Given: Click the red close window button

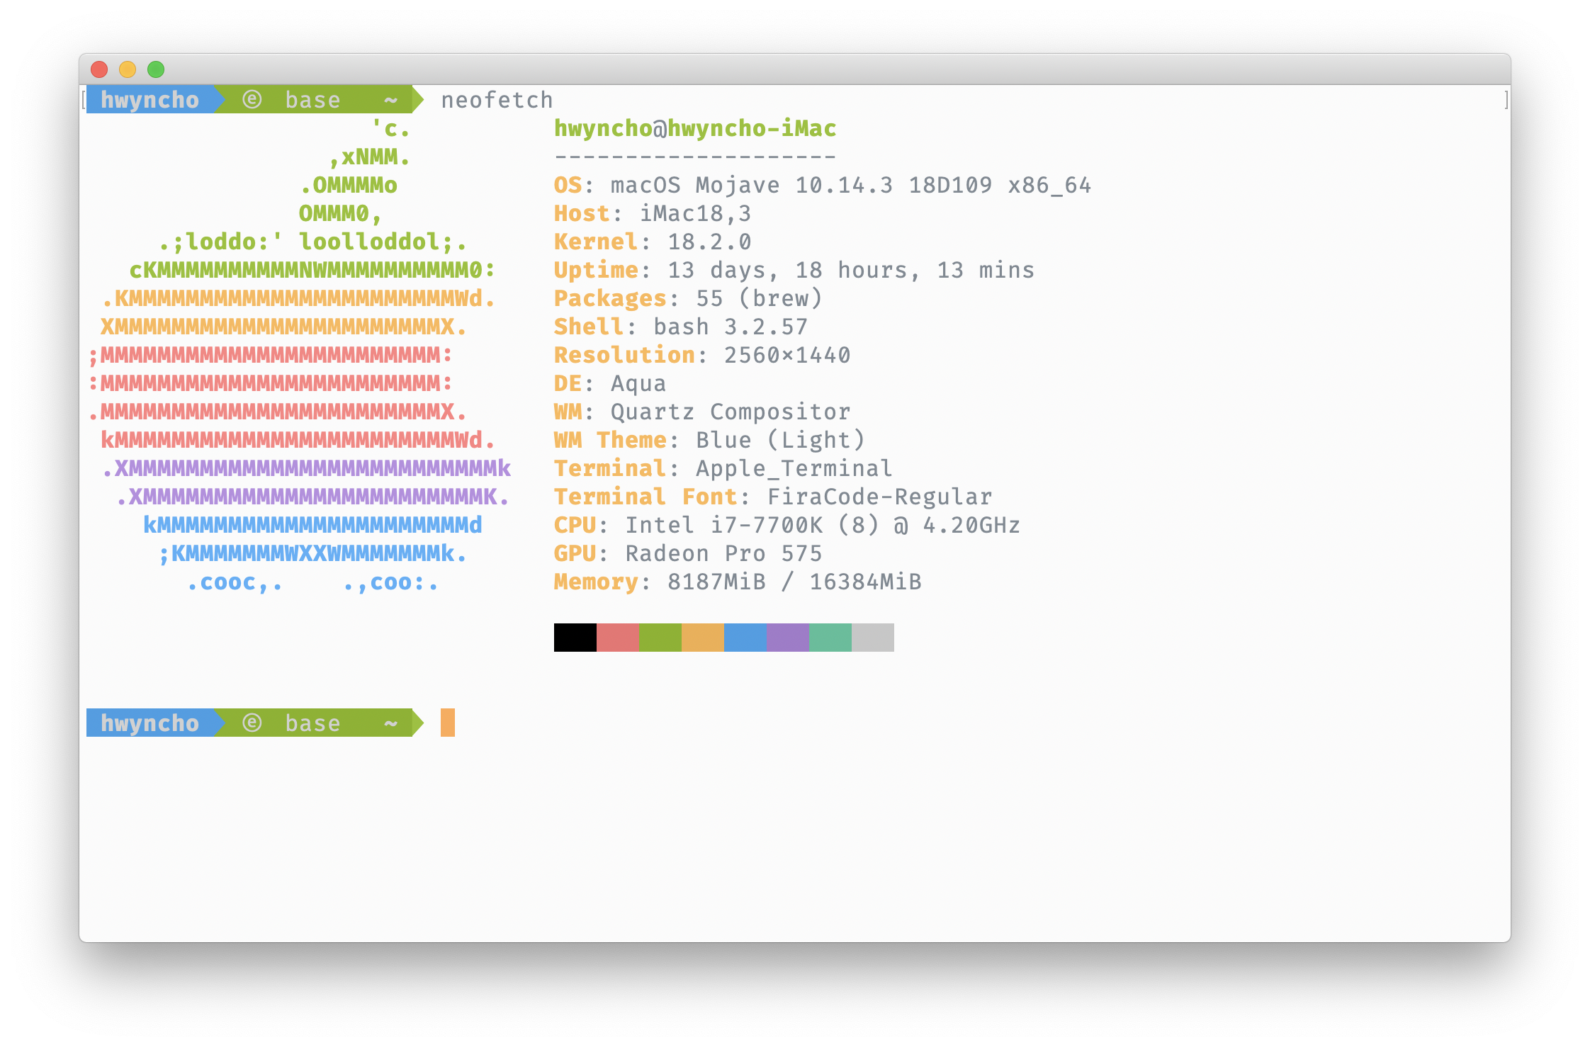Looking at the screenshot, I should [99, 69].
